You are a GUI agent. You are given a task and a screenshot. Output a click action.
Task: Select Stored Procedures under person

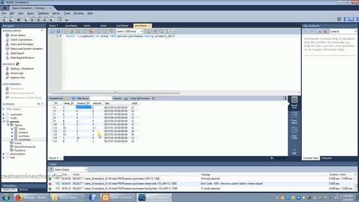[x=25, y=147]
